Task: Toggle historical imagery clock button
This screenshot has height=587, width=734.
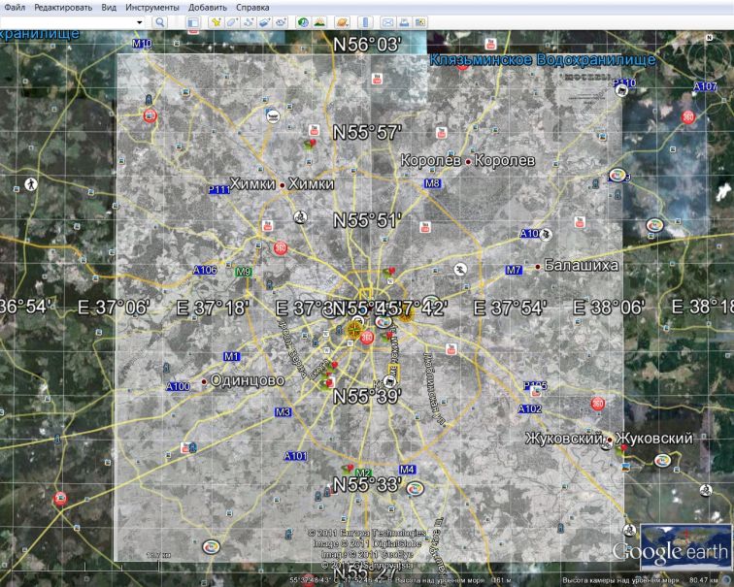Action: (304, 22)
